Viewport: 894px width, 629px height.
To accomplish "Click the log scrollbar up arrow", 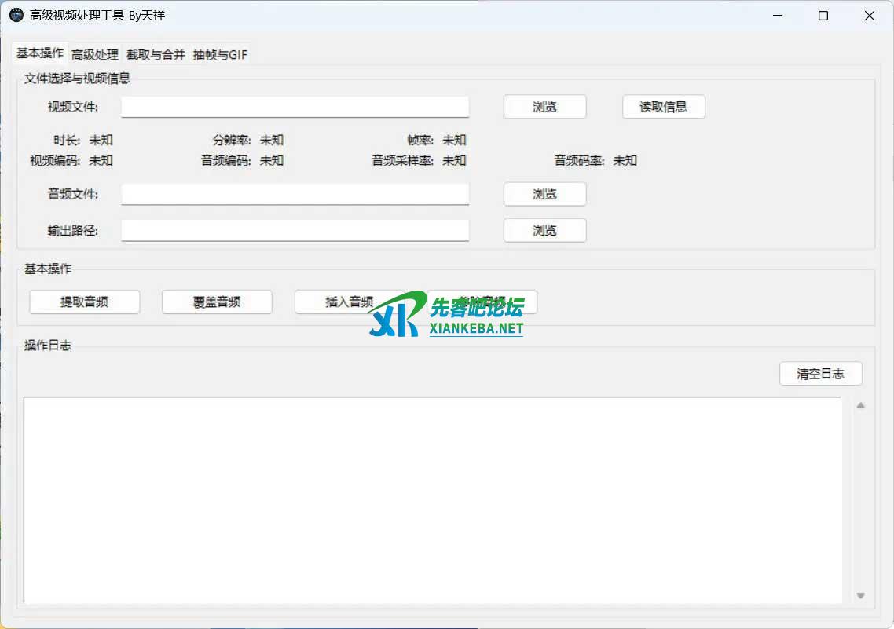I will coord(860,406).
